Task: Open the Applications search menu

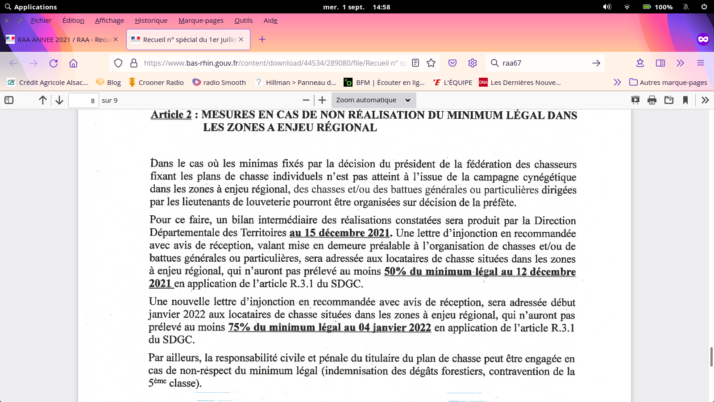Action: 31,7
